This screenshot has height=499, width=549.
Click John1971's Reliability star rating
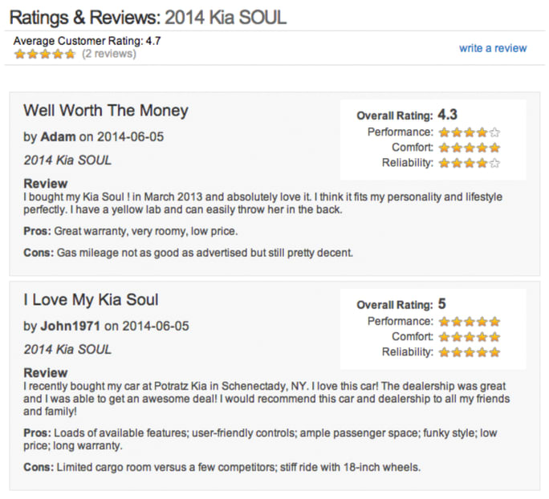coord(470,351)
